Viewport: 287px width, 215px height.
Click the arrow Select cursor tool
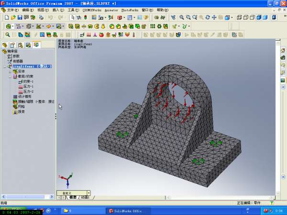point(73,18)
